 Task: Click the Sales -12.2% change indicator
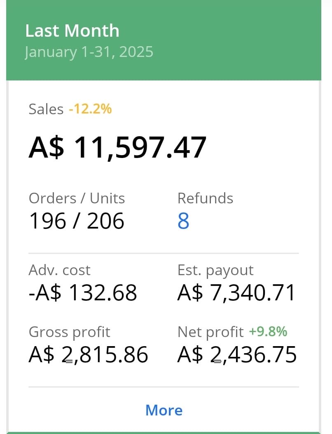point(90,108)
